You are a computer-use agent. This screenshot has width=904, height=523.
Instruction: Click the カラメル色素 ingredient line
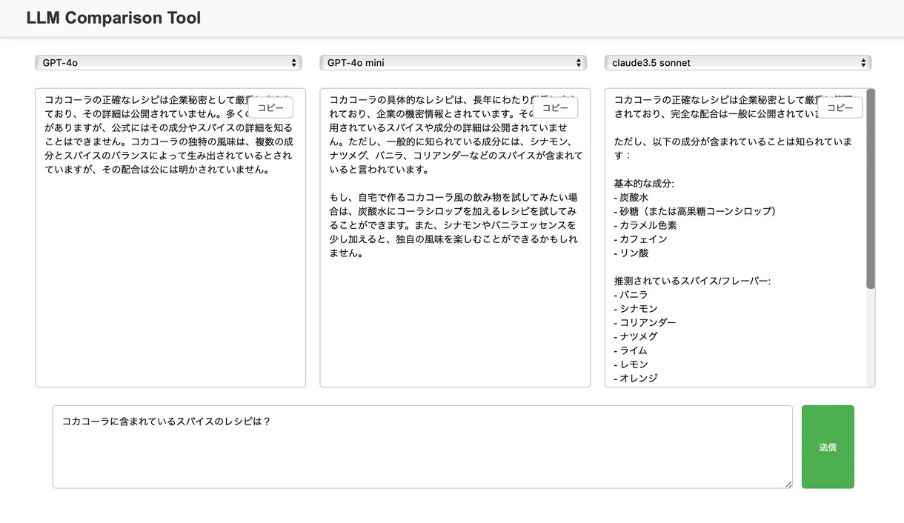pyautogui.click(x=645, y=225)
